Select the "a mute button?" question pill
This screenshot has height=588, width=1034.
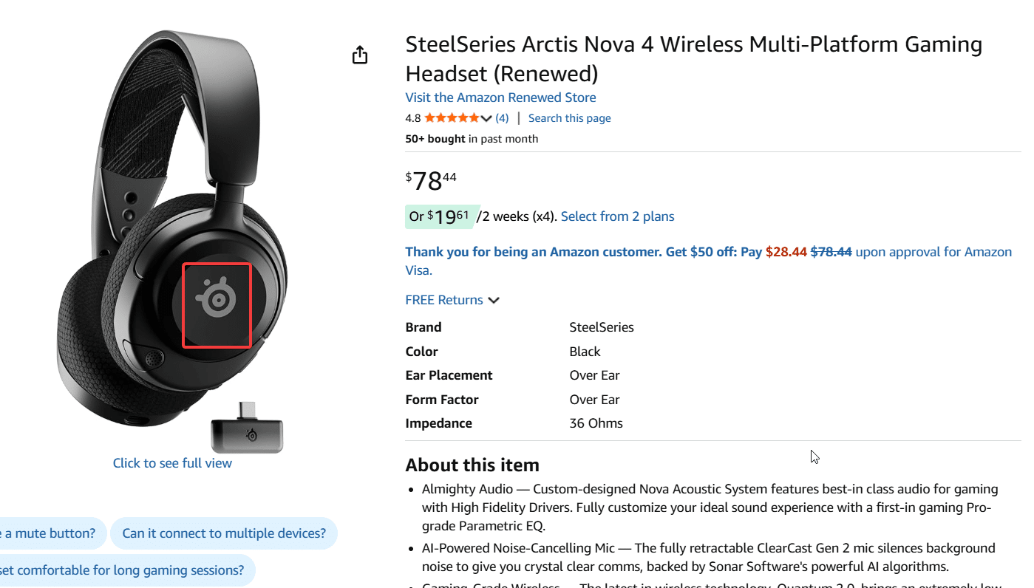pyautogui.click(x=49, y=533)
